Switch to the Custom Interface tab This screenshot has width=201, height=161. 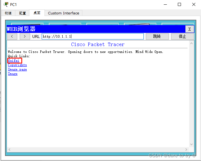coord(64,13)
